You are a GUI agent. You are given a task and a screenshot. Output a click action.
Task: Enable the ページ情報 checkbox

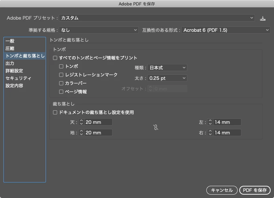coord(61,92)
